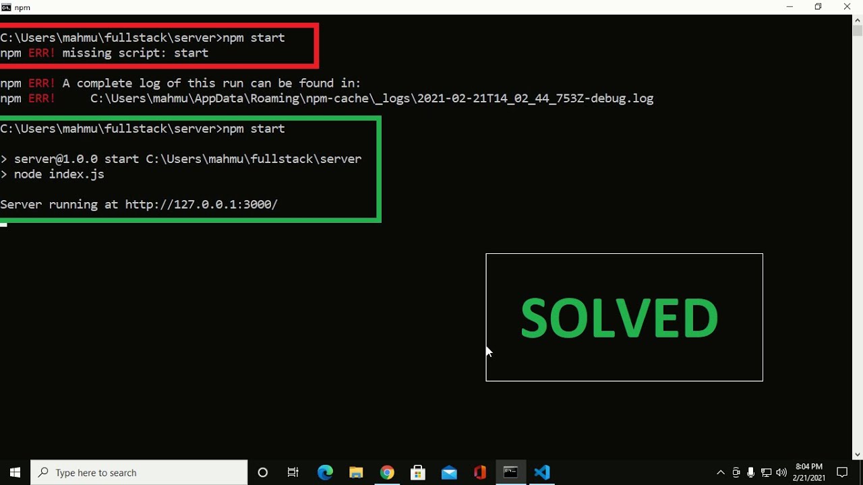Click the second 'npm start' command line
Image resolution: width=863 pixels, height=485 pixels.
coord(142,129)
